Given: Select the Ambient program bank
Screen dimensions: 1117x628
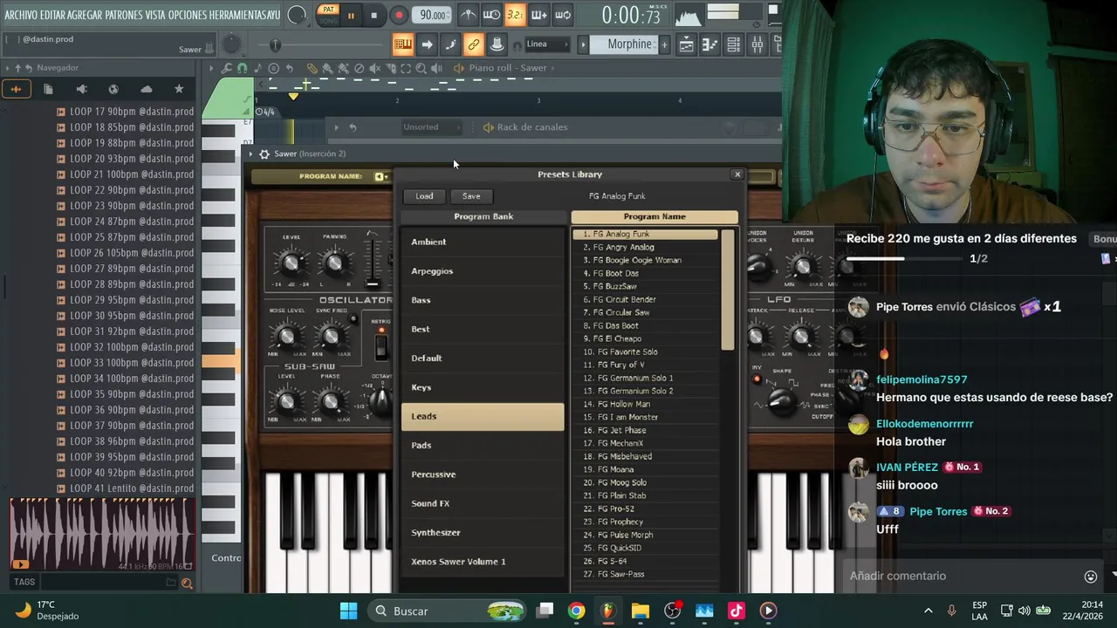Looking at the screenshot, I should point(482,242).
